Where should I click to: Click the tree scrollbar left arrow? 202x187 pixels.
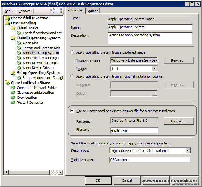(x=6, y=172)
